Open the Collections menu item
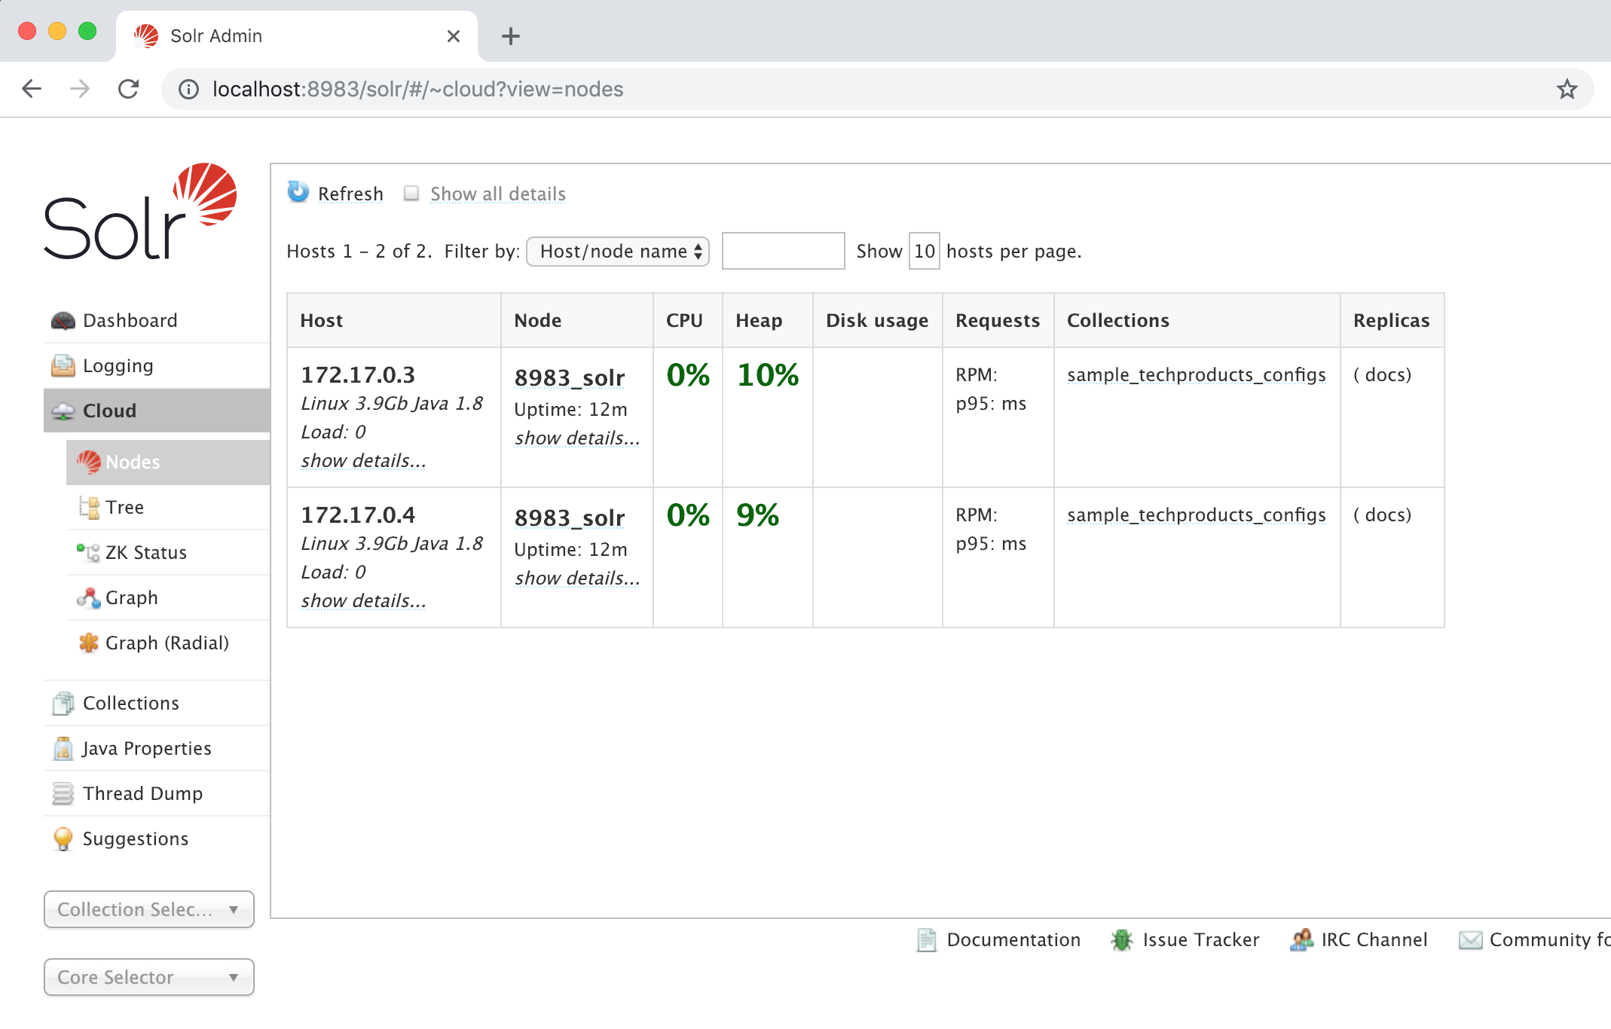The height and width of the screenshot is (1029, 1611). [130, 703]
